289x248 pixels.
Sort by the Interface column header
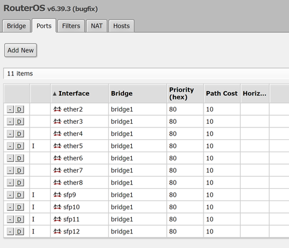tap(79, 94)
